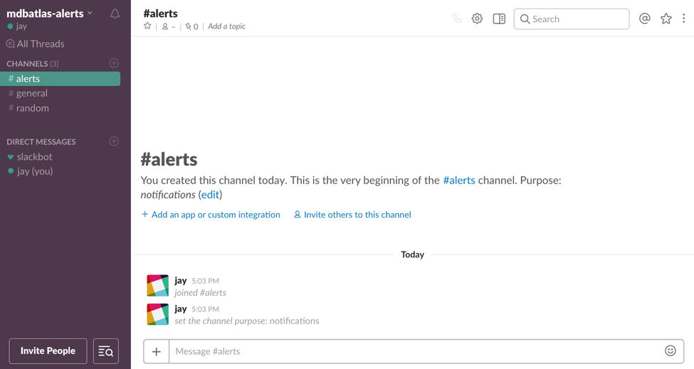The width and height of the screenshot is (694, 369).
Task: Click the 5:03 PM timestamp on purpose message
Action: (x=206, y=309)
